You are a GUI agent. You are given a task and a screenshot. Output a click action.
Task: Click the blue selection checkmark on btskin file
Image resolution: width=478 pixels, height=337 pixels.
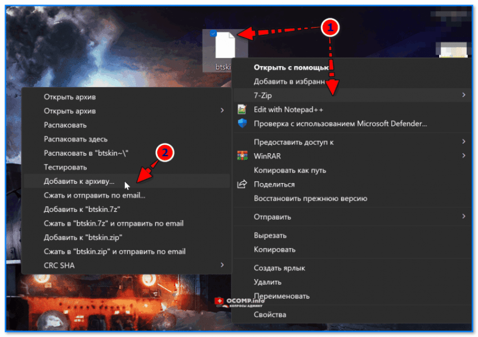point(213,33)
